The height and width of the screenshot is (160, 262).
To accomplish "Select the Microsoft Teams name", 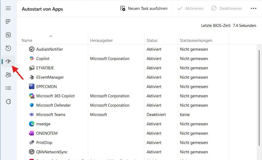I will pos(51,114).
